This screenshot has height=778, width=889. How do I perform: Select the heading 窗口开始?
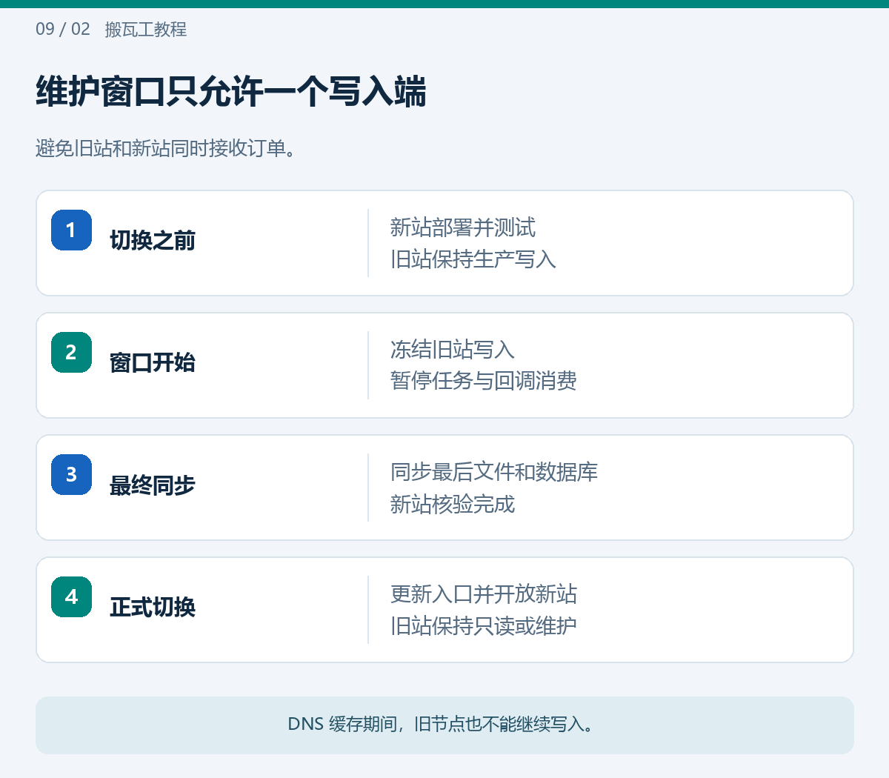(153, 363)
